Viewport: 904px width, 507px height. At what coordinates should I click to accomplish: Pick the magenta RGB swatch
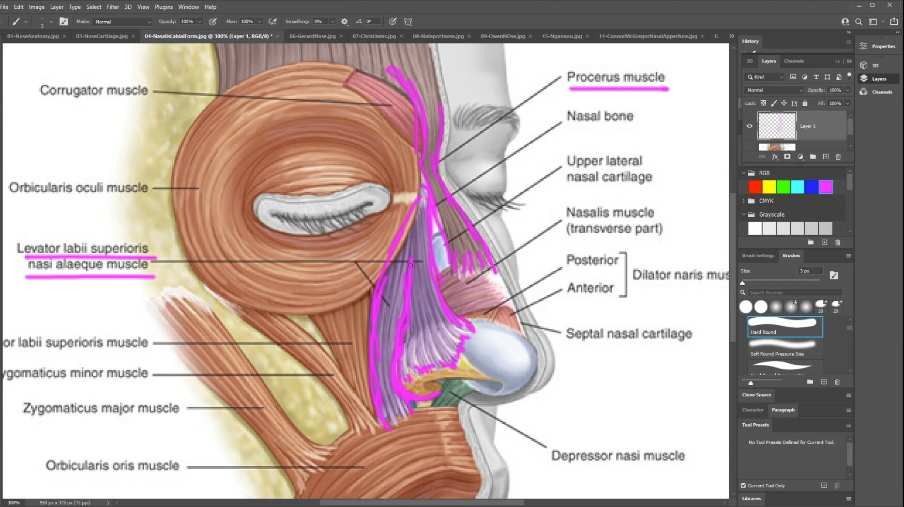[826, 187]
